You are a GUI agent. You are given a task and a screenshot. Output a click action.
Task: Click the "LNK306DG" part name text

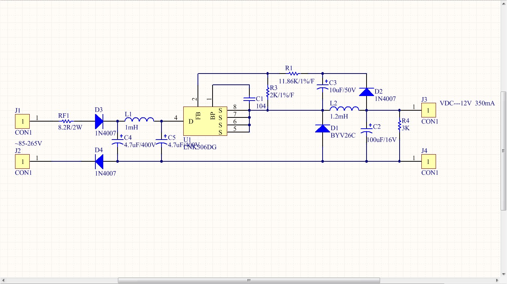200,147
